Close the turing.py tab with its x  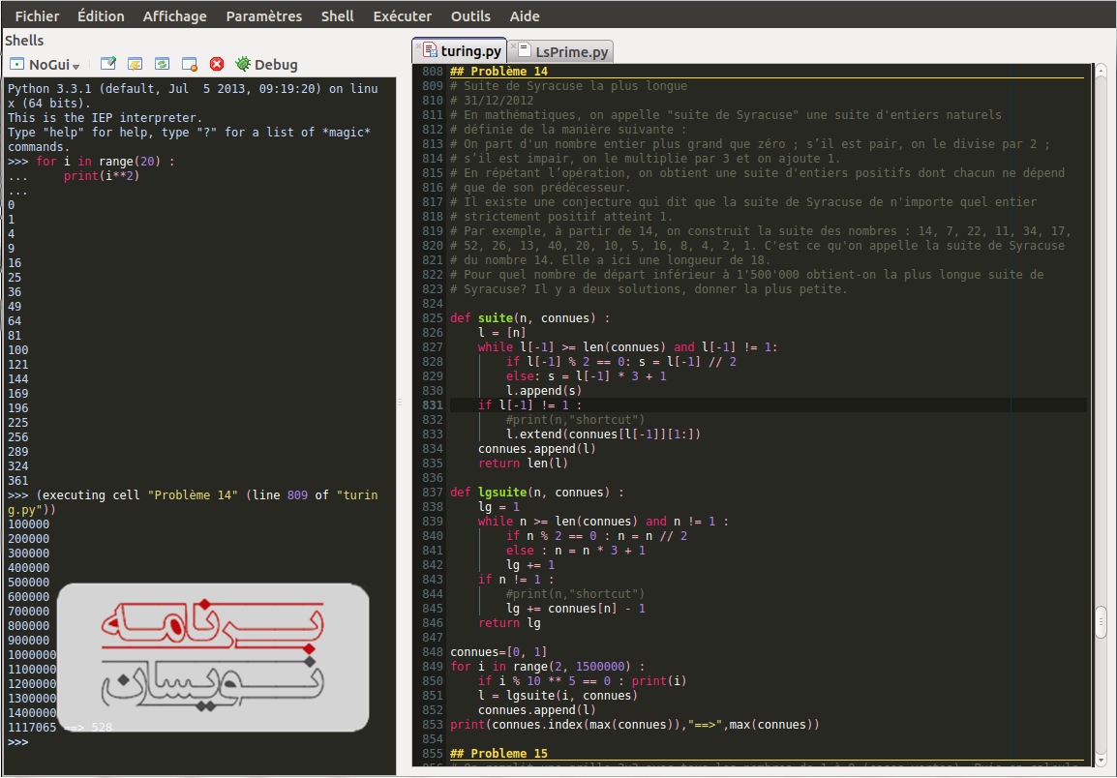click(417, 45)
